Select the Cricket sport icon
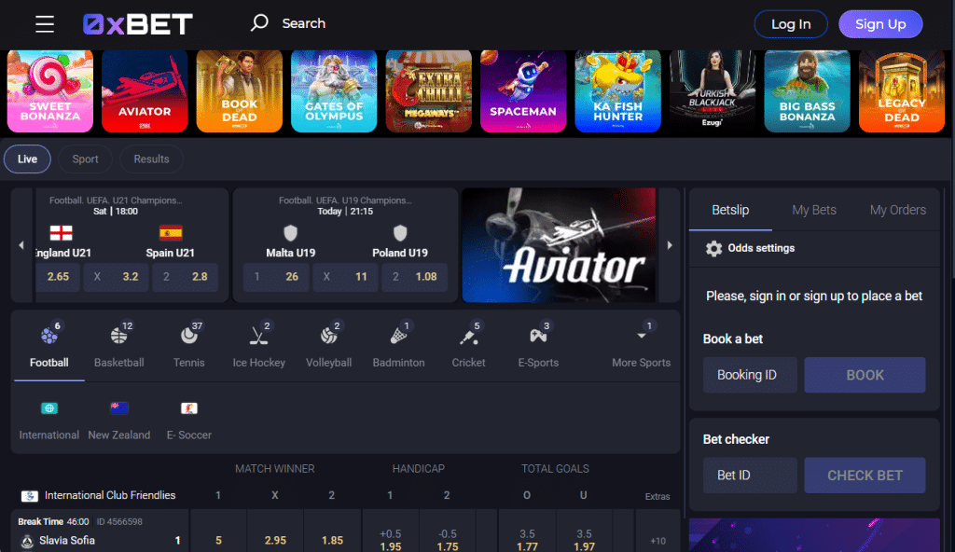This screenshot has width=955, height=552. tap(468, 335)
